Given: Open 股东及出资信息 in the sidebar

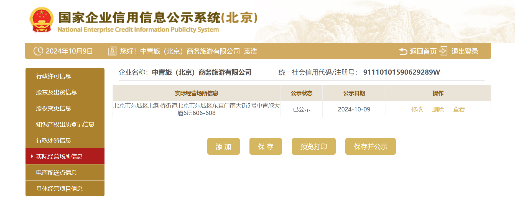Looking at the screenshot, I should pos(65,92).
